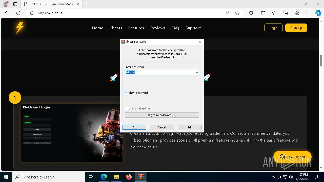Click the taskbar search box
This screenshot has height=182, width=324.
(x=49, y=177)
